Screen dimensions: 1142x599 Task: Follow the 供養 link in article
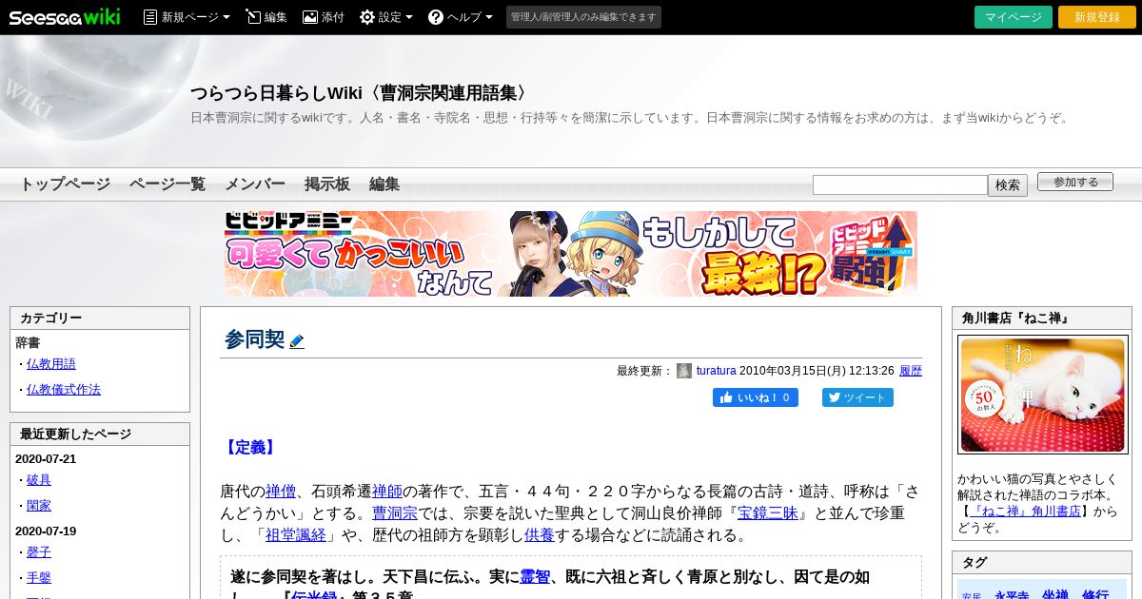tap(540, 535)
